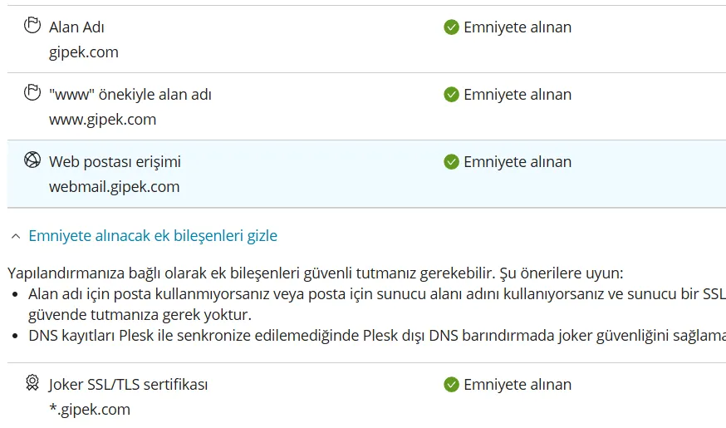Image resolution: width=726 pixels, height=428 pixels.
Task: Click the gipek.com domain name
Action: (x=83, y=52)
